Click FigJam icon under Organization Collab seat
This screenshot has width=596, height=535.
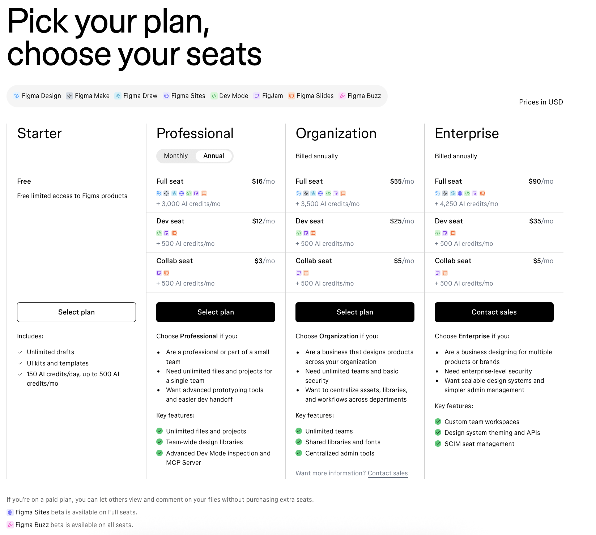tap(299, 273)
